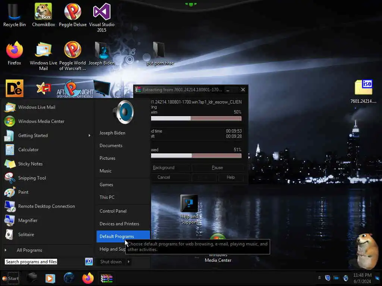Viewport: 382px width, 286px height.
Task: Open Solitaire from Start menu
Action: pos(48,235)
